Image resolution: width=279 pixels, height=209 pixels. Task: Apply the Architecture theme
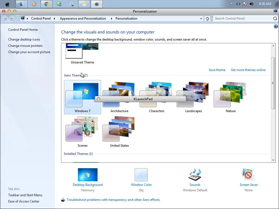(119, 97)
